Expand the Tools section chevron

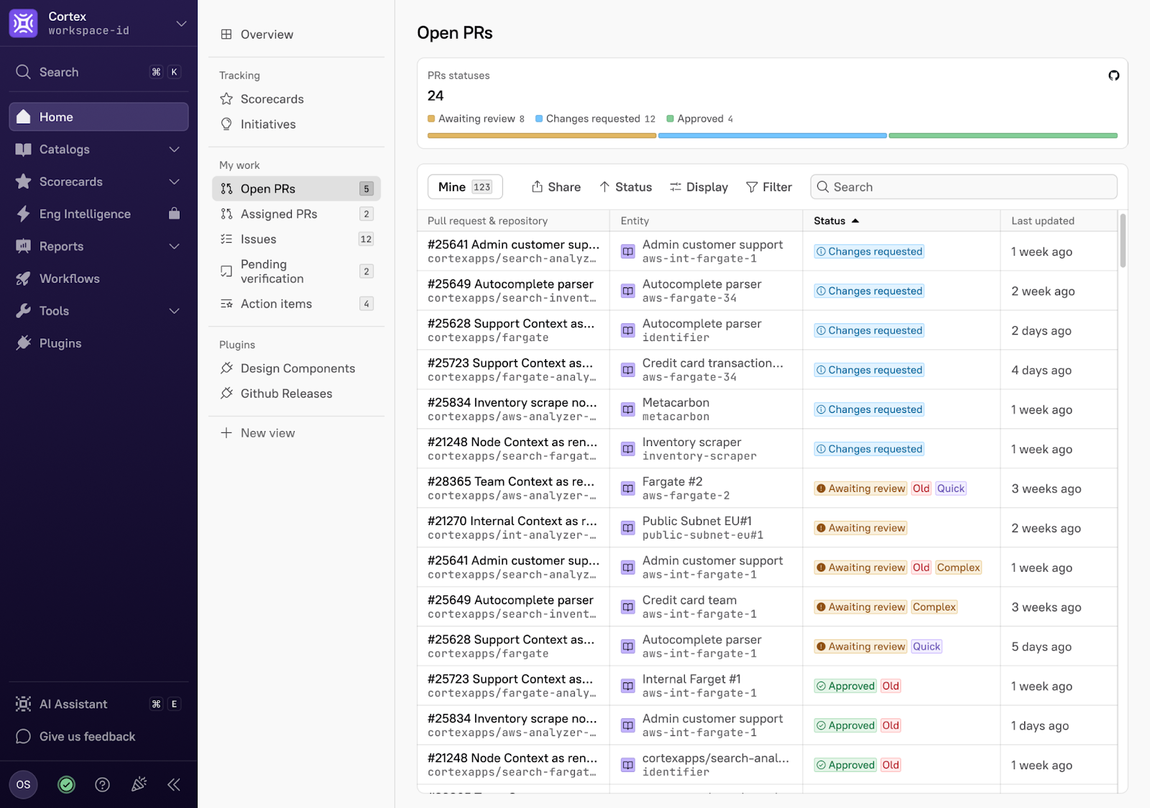(x=174, y=311)
